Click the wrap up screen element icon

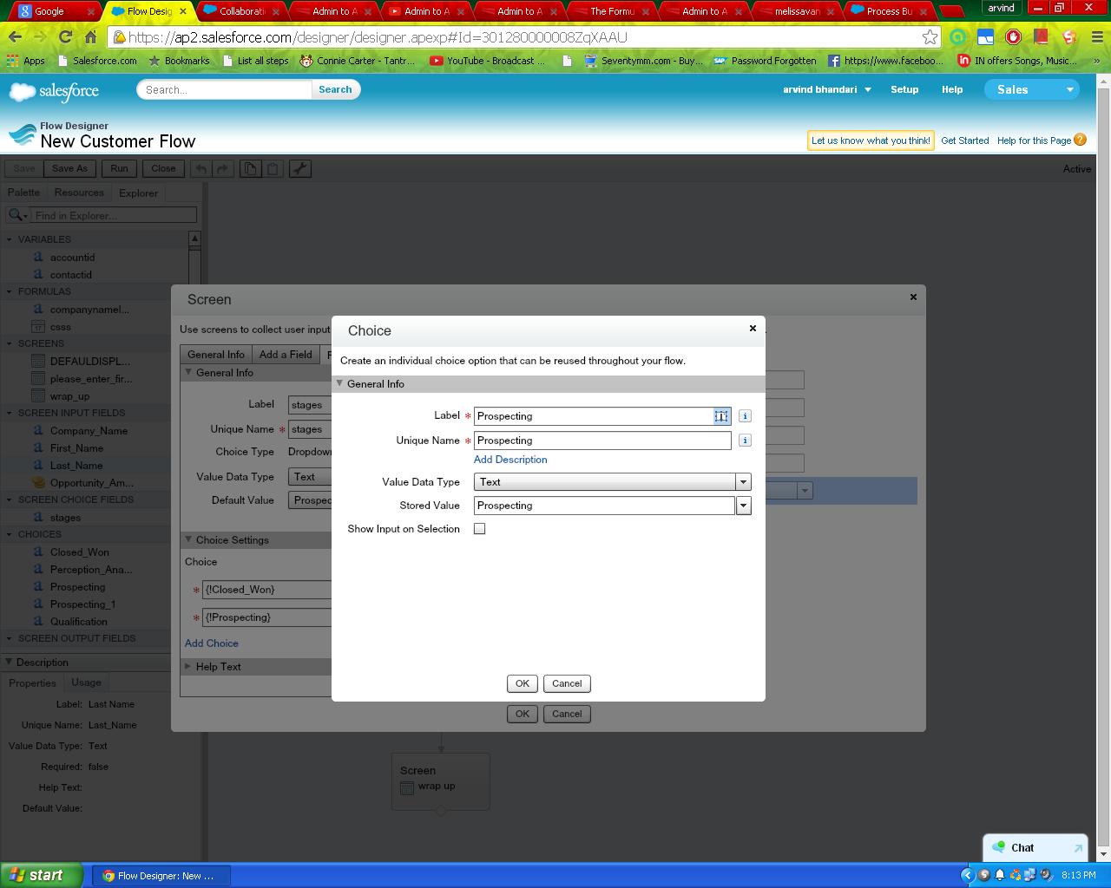tap(406, 787)
